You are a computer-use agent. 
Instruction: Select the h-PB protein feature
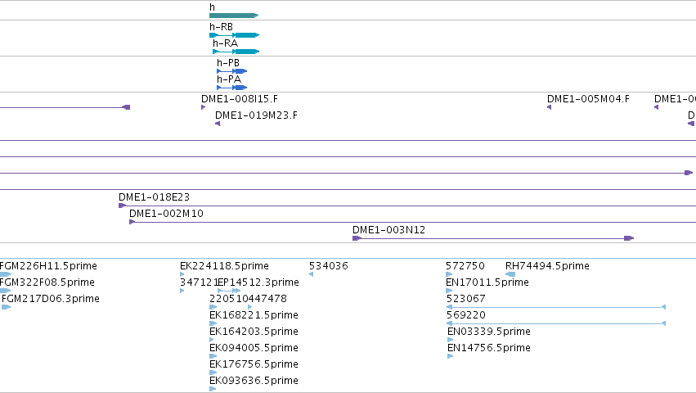coord(231,71)
